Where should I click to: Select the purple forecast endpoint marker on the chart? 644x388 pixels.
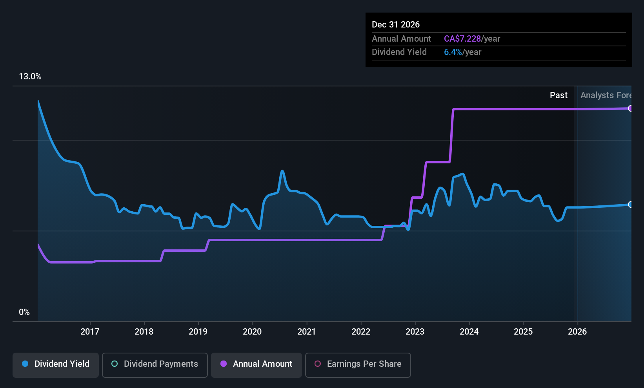click(x=630, y=108)
